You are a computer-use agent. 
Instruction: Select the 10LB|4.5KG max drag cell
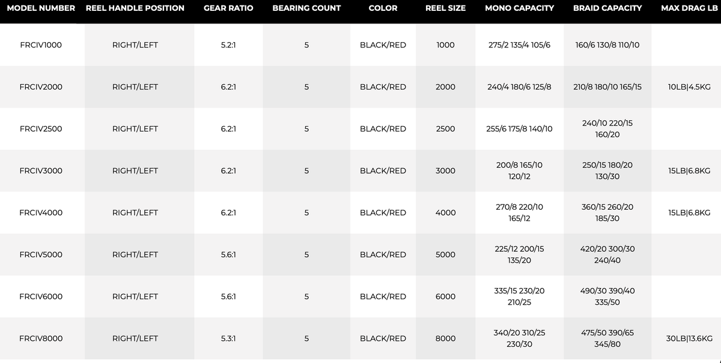pos(689,87)
